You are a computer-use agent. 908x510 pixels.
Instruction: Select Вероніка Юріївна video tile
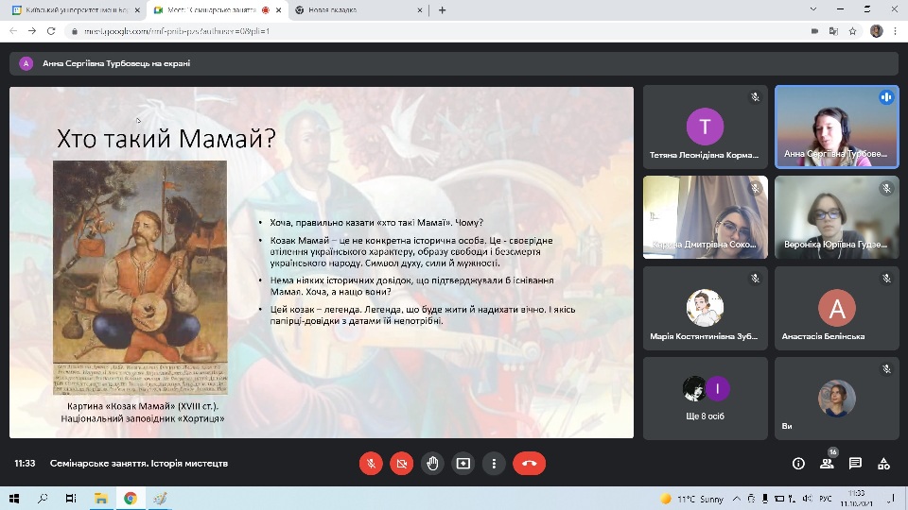click(x=837, y=217)
